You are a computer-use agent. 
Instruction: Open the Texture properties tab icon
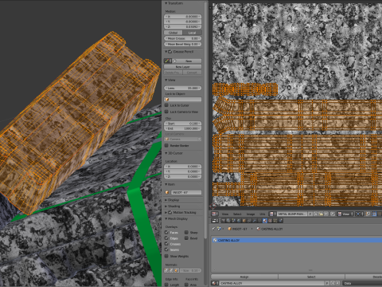coord(270,221)
